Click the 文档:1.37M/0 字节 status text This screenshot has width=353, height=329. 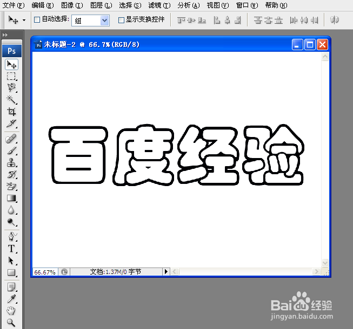coord(116,272)
